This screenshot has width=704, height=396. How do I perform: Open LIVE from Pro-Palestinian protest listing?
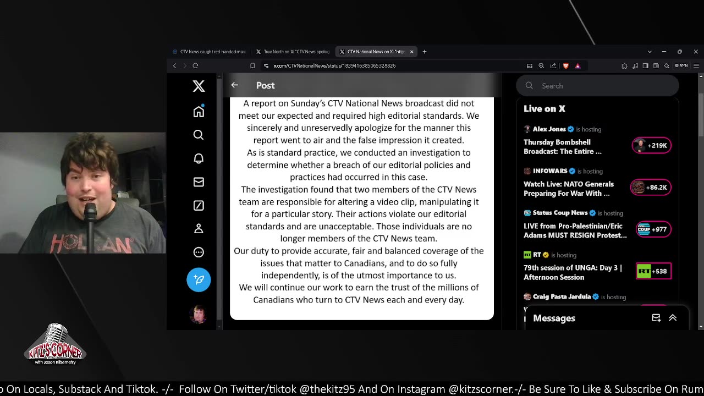(x=575, y=230)
